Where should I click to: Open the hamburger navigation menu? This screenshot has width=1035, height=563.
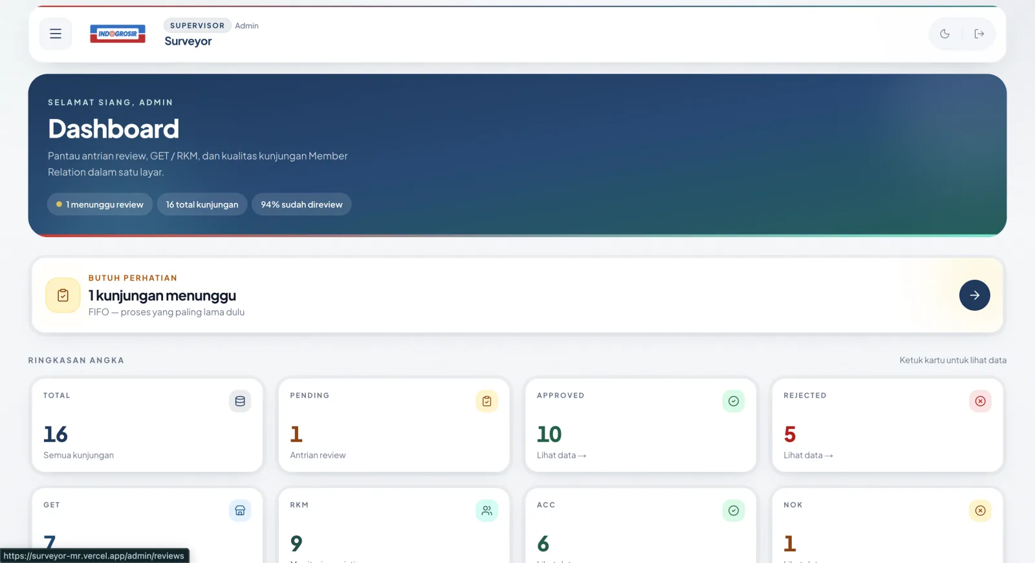[56, 34]
